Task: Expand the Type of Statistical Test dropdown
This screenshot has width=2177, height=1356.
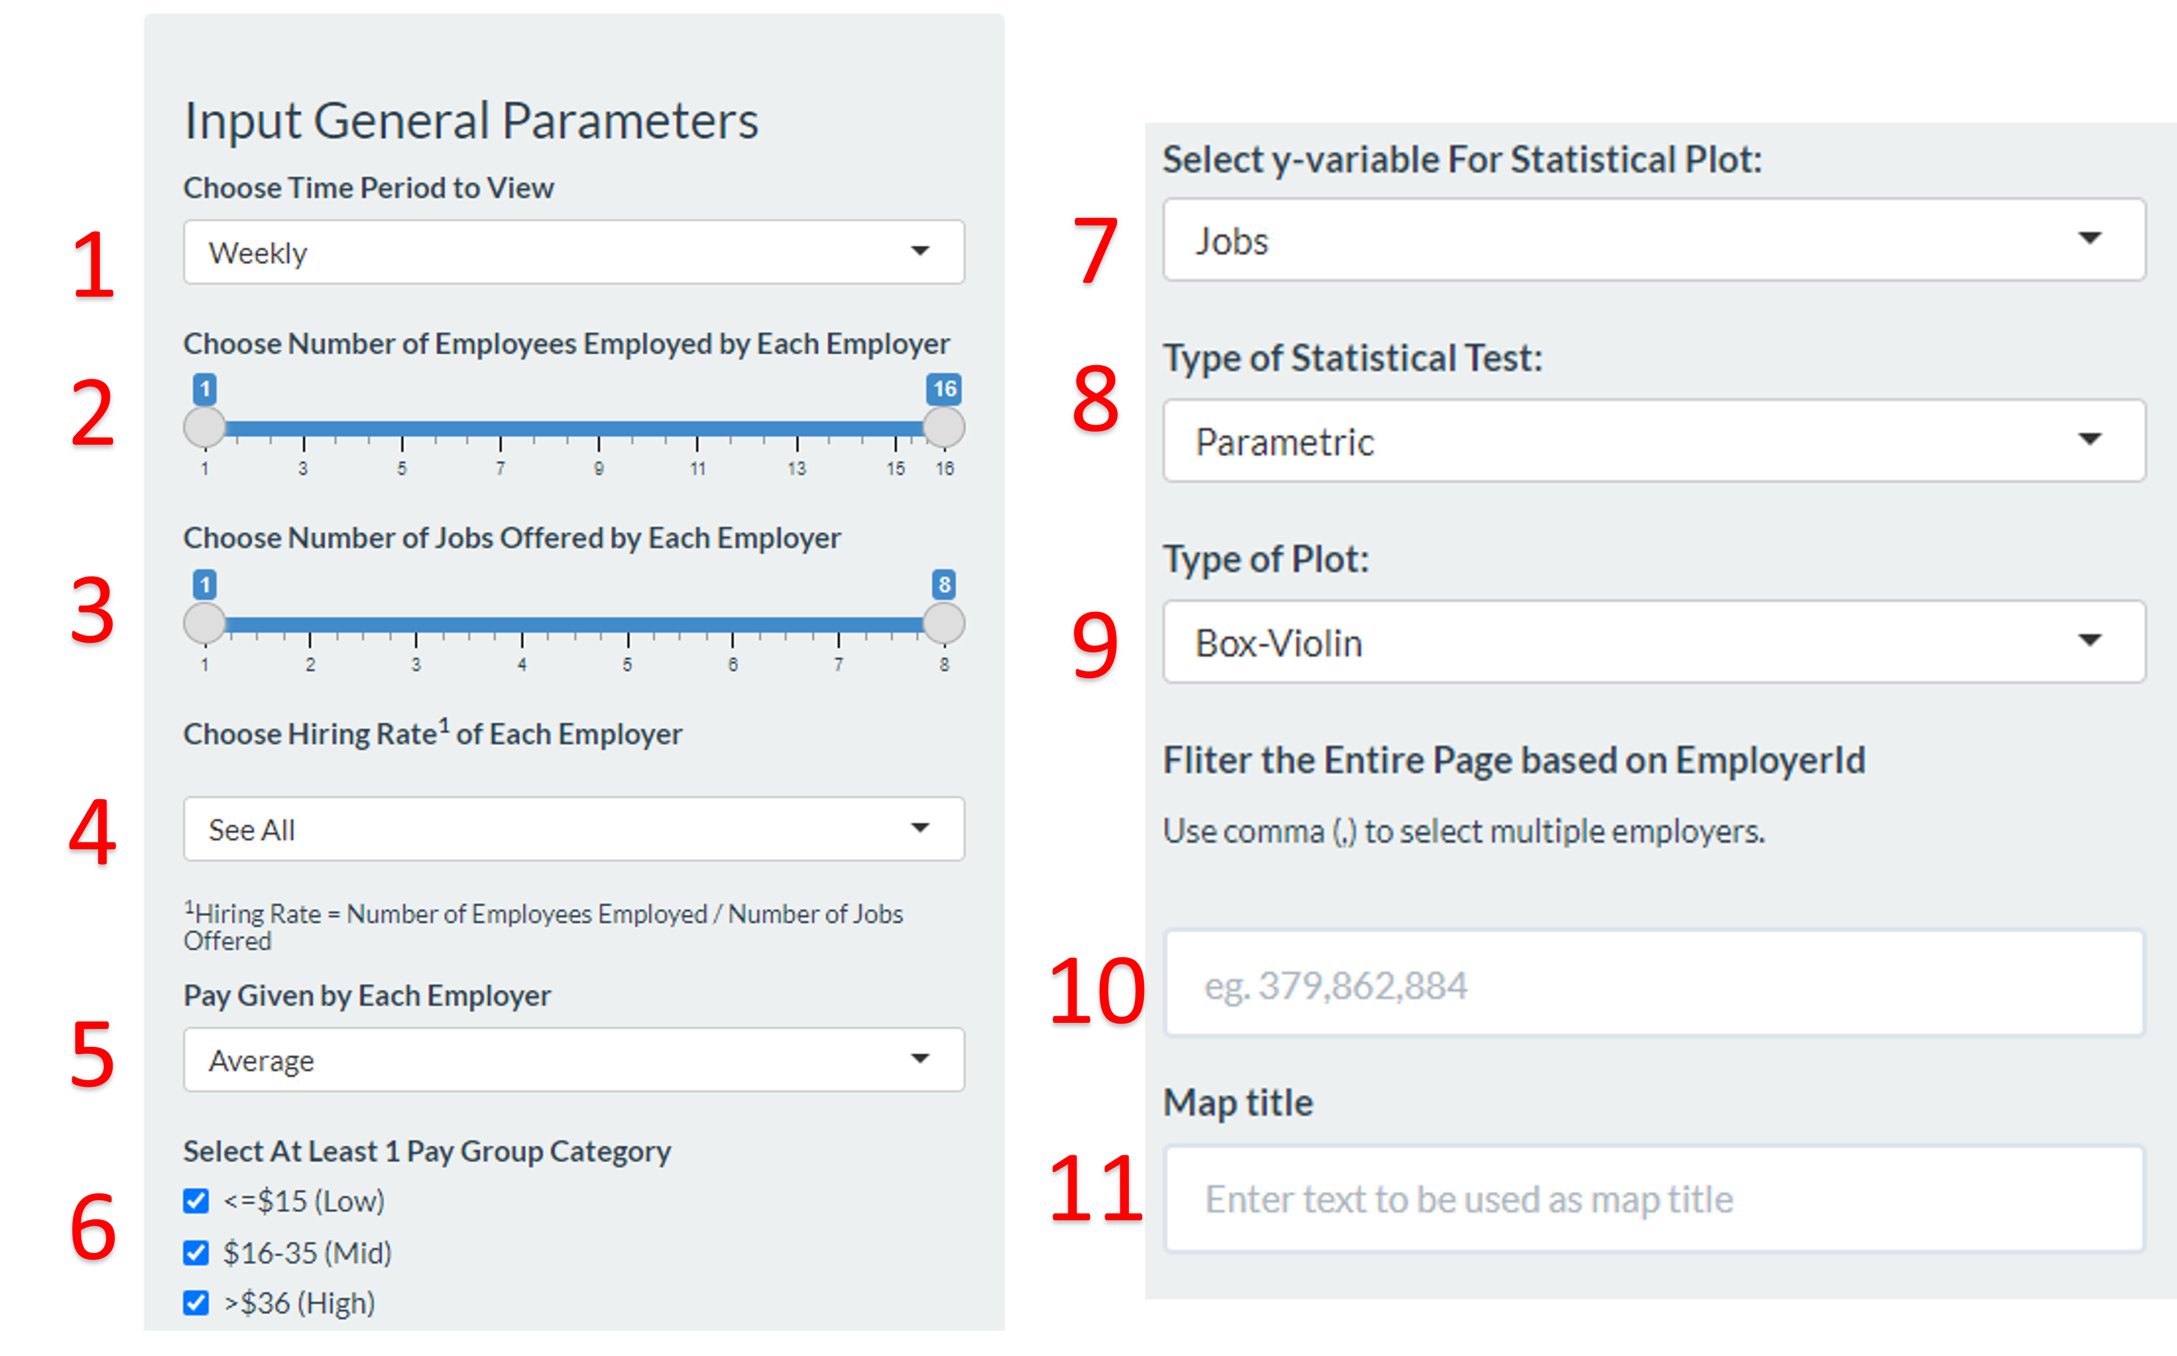Action: [1653, 440]
